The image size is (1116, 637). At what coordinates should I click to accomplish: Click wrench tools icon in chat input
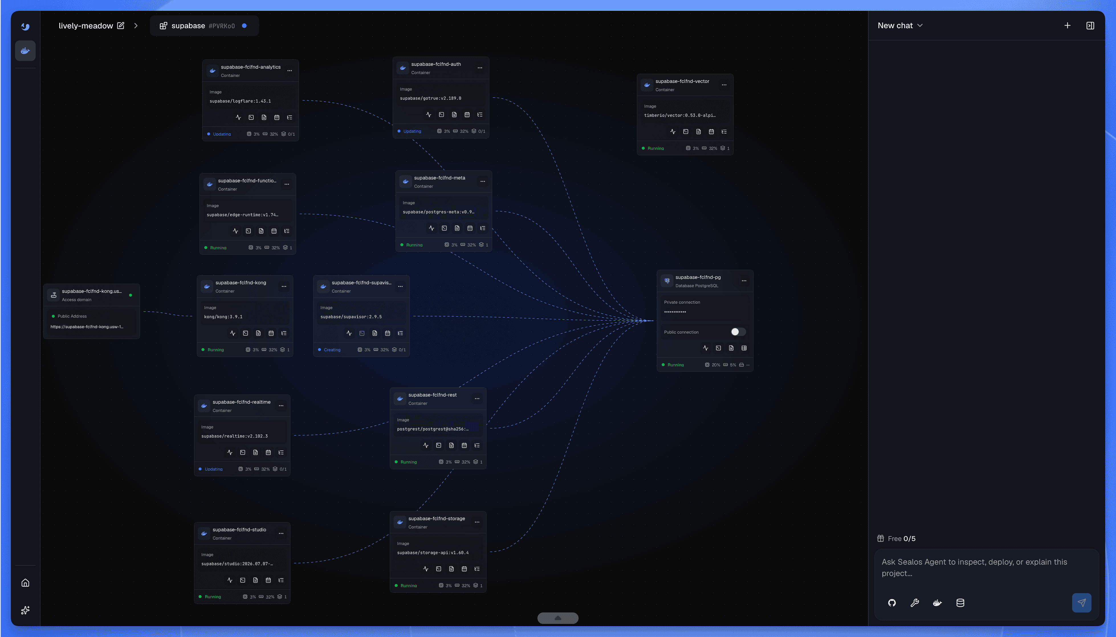tap(915, 603)
